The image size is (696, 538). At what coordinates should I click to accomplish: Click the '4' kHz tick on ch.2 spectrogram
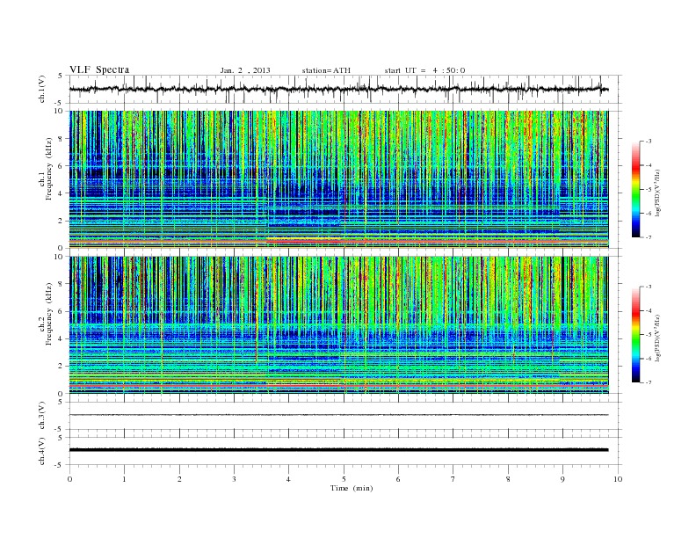(x=62, y=338)
